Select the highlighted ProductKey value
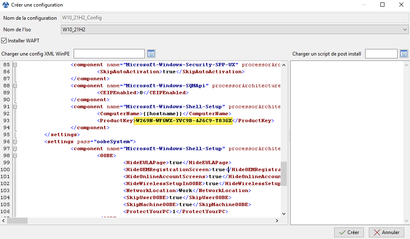This screenshot has width=410, height=239. pyautogui.click(x=184, y=121)
